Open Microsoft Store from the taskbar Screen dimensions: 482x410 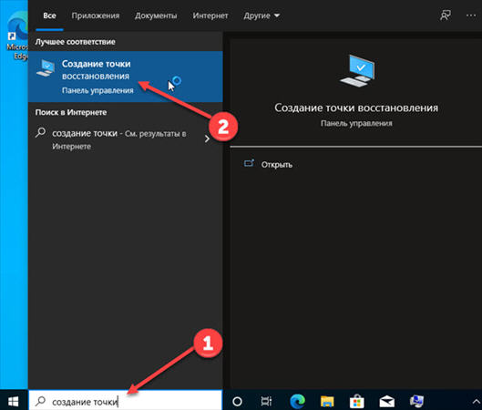pyautogui.click(x=357, y=401)
